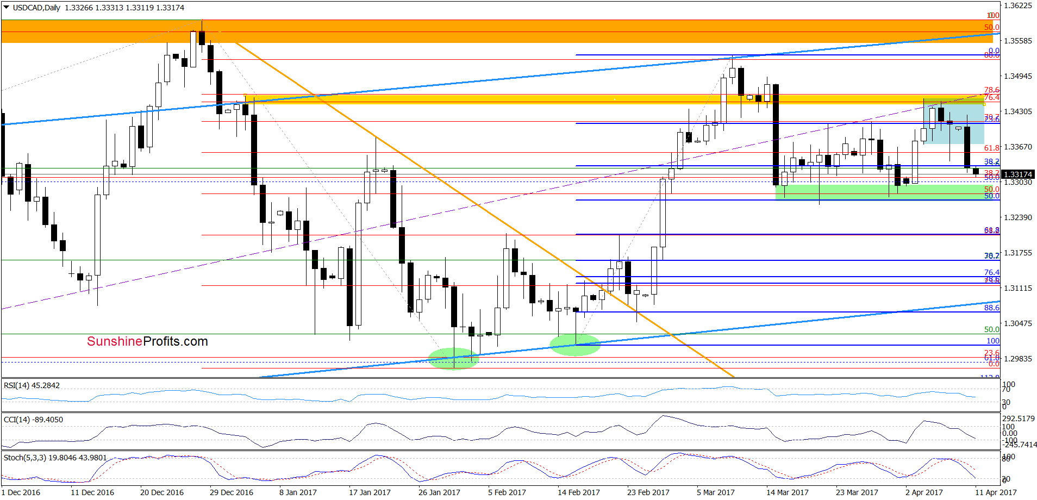Click the 1.36225 price axis label
1037x500 pixels.
[1017, 5]
